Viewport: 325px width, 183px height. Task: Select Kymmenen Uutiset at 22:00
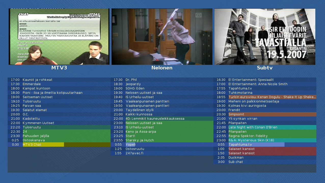59,123
